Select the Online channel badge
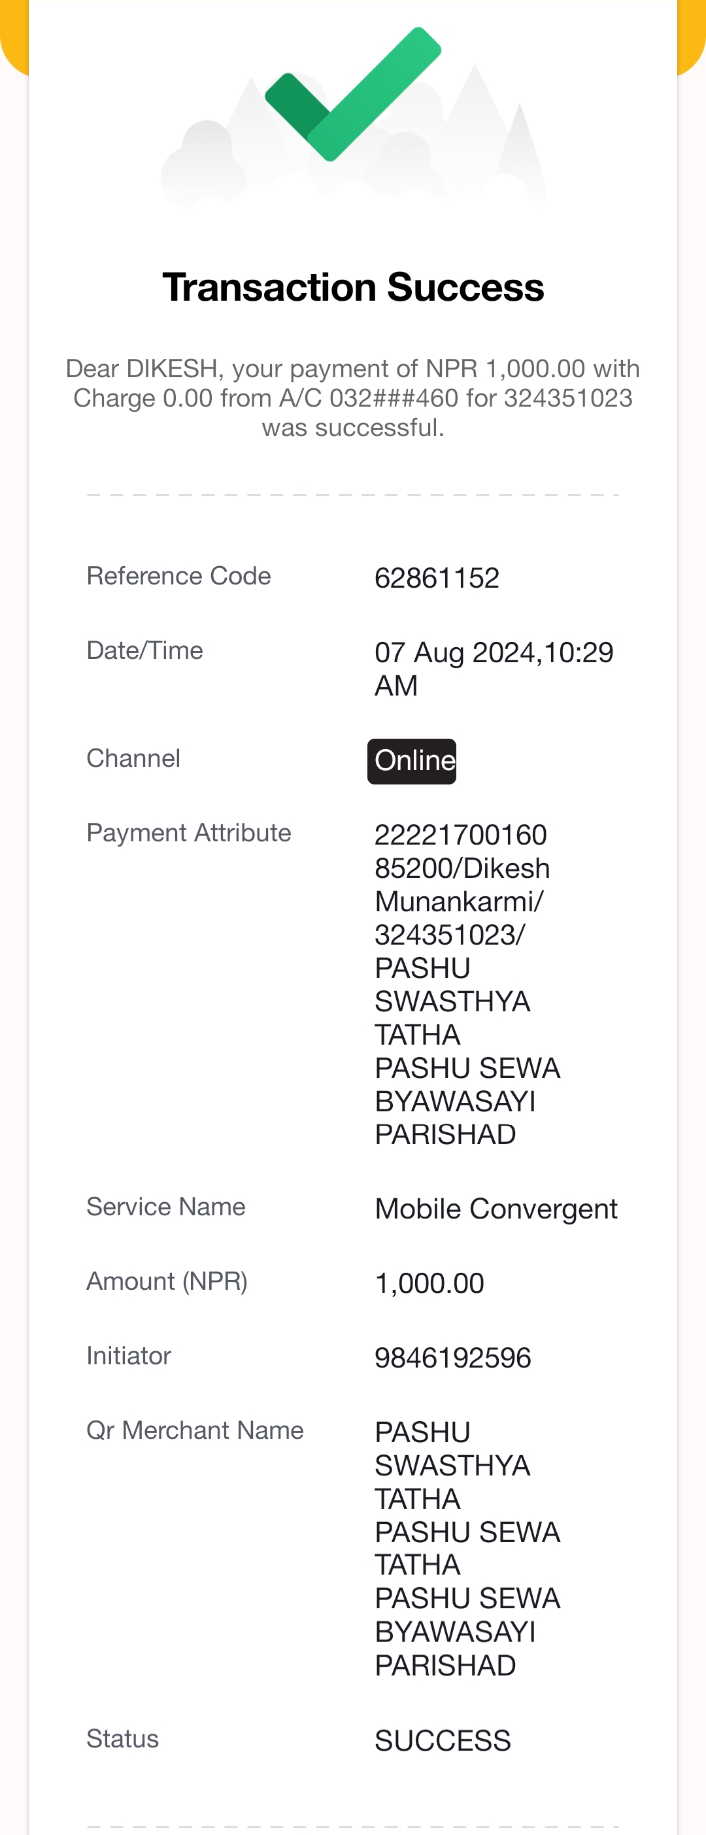 coord(412,761)
